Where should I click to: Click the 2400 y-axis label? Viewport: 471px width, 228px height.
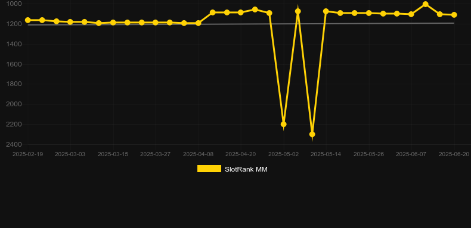pos(14,144)
